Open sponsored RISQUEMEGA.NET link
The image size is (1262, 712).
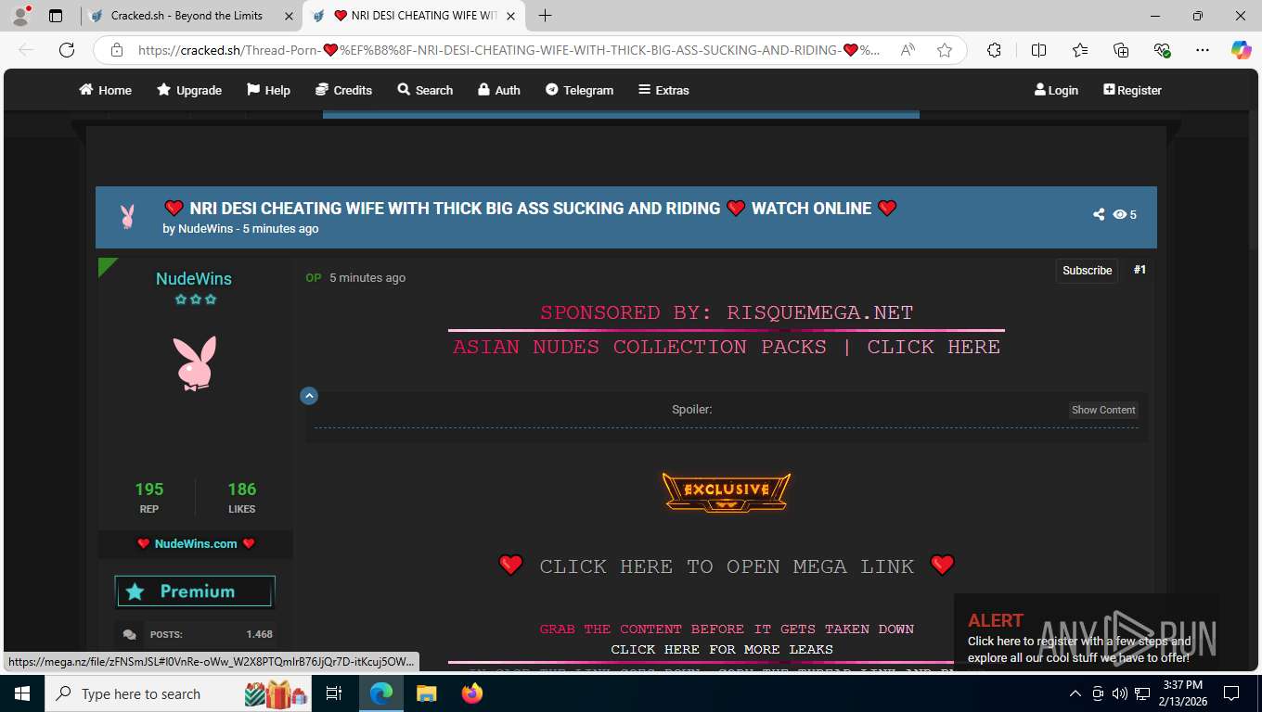coord(727,312)
